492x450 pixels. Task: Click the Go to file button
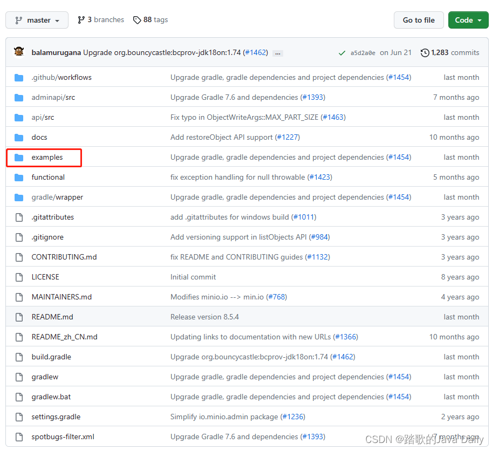pos(419,20)
